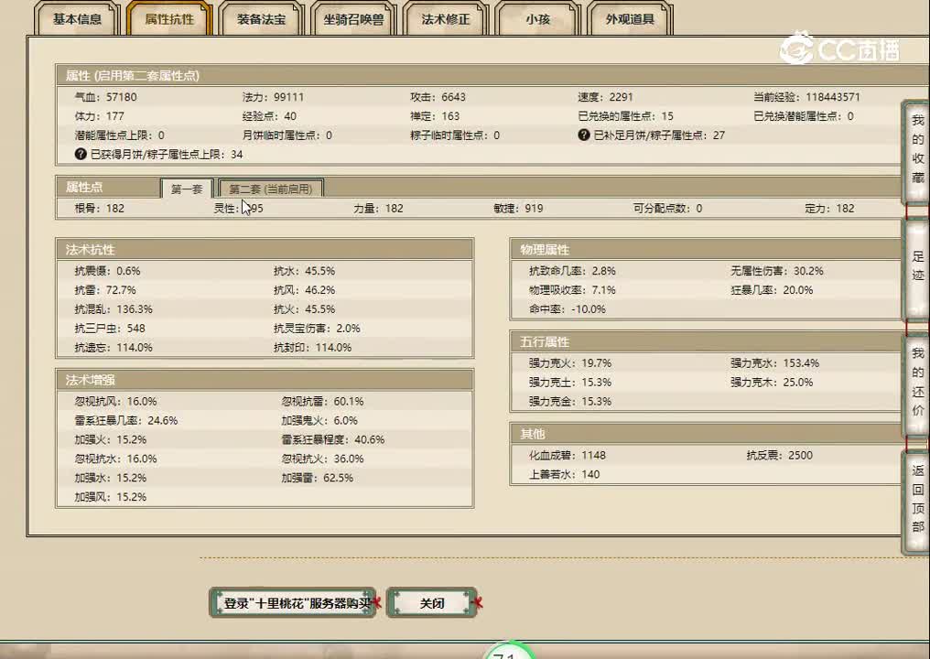Screen dimensions: 930x659
Task: Click 命中率: -10.0% entry
Action: tap(567, 309)
